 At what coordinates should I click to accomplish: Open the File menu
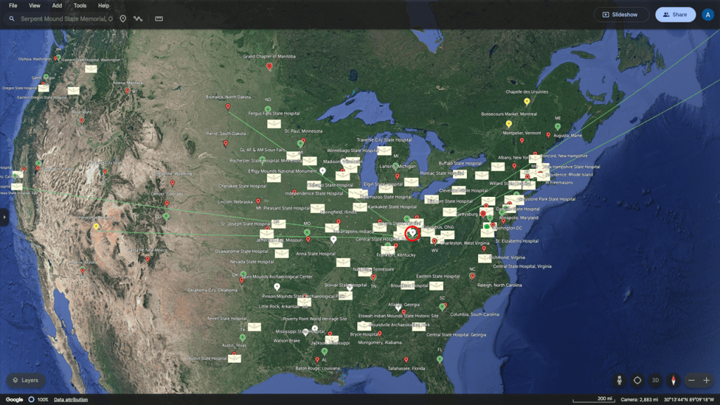(13, 6)
